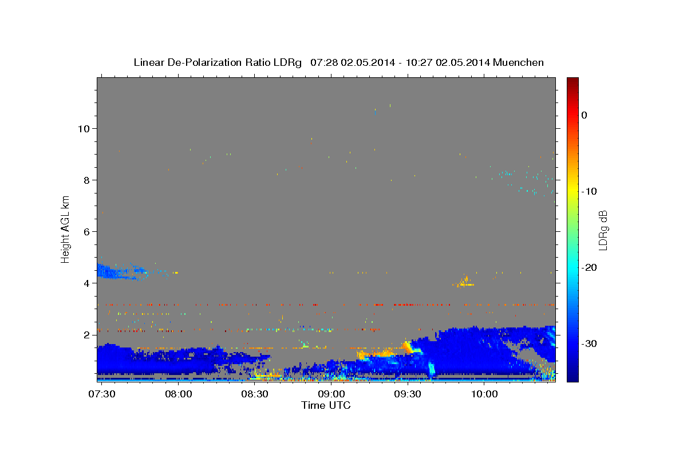Click the height tick label 8
Image resolution: width=687 pixels, height=458 pixels.
[x=86, y=180]
